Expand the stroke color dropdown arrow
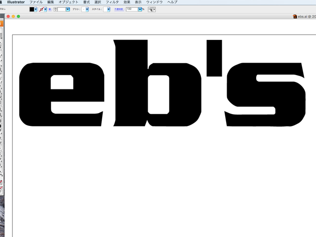 (x=46, y=9)
